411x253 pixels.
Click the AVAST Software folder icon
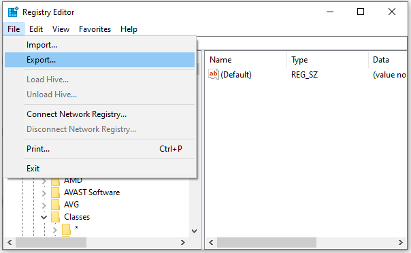(55, 192)
